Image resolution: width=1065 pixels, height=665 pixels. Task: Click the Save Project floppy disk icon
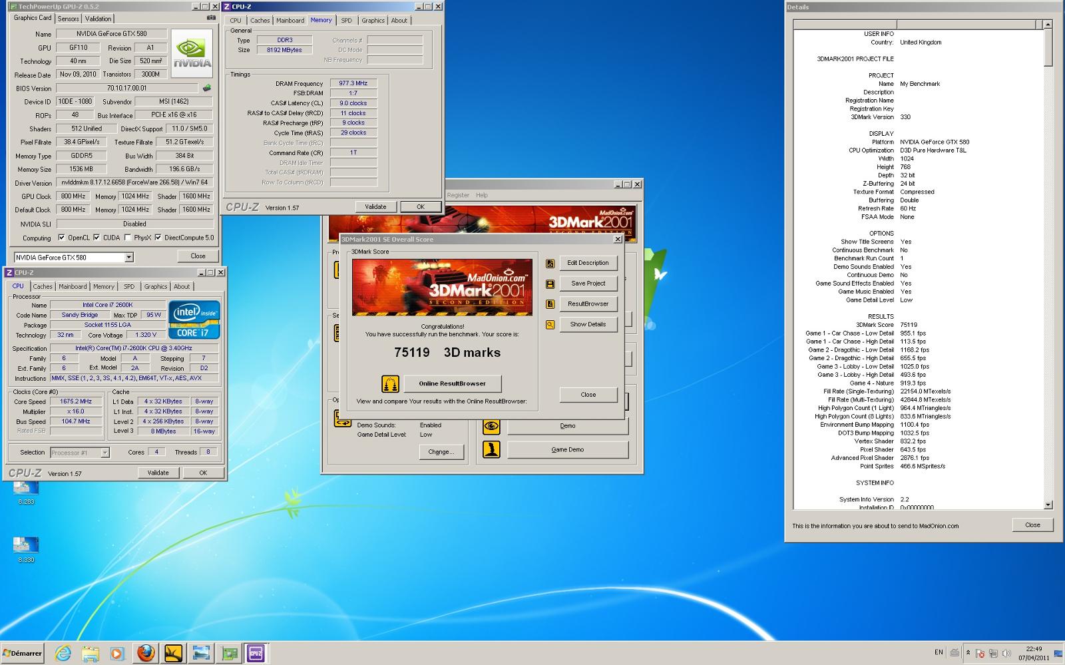click(x=550, y=284)
